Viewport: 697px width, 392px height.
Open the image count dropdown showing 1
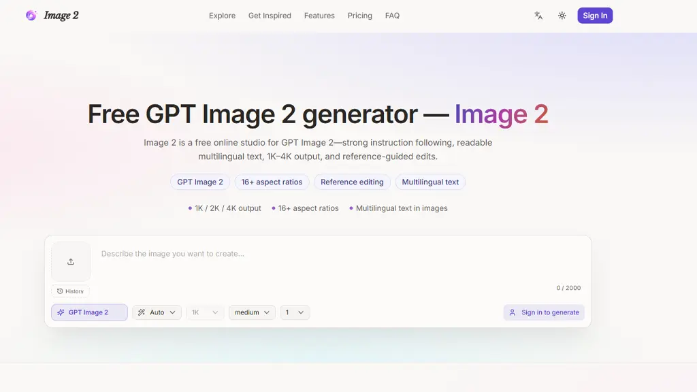point(295,312)
